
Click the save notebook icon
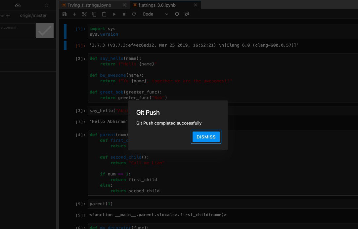(x=65, y=14)
